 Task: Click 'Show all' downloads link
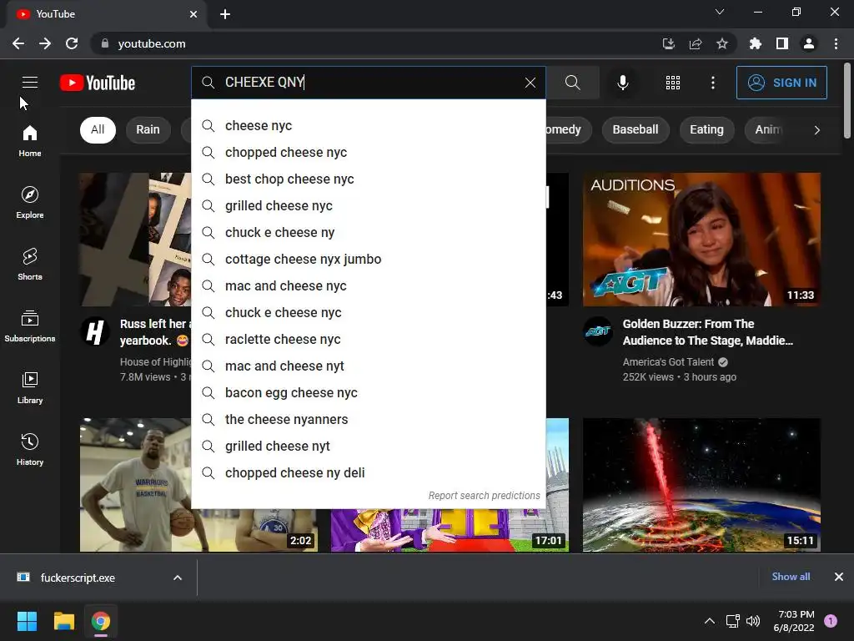791,577
